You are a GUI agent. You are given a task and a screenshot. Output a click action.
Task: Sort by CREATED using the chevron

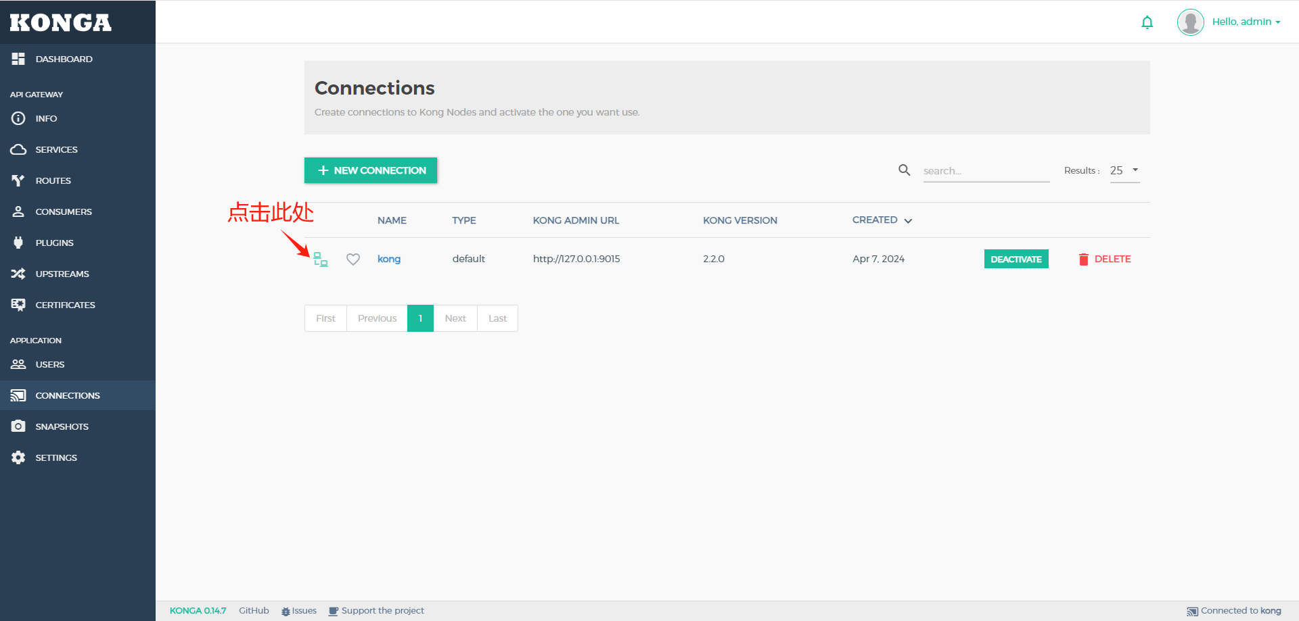(907, 220)
